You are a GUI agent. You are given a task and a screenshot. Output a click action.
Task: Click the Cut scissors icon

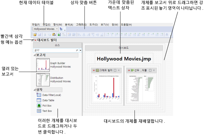[x=45, y=35]
